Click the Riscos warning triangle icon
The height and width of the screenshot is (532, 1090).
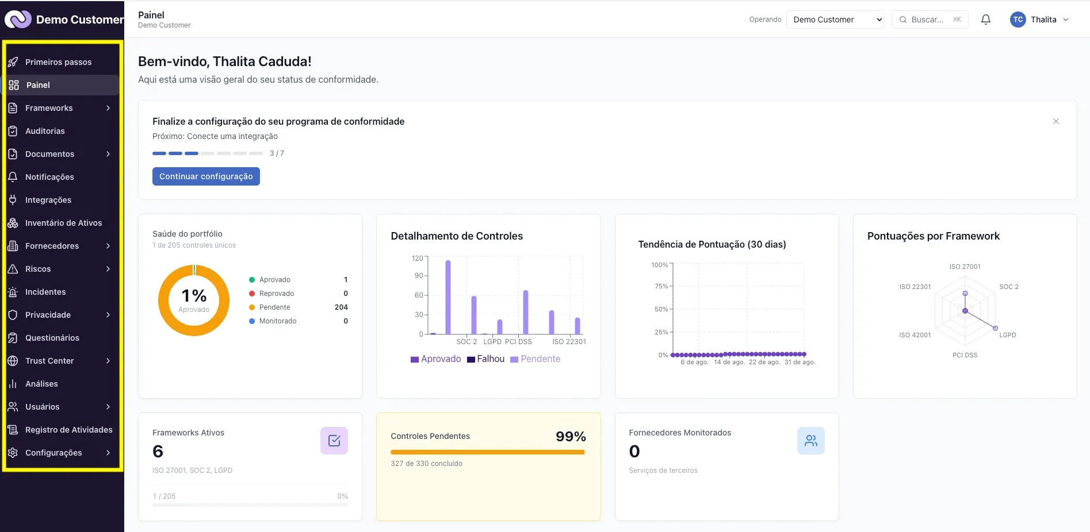(x=13, y=269)
